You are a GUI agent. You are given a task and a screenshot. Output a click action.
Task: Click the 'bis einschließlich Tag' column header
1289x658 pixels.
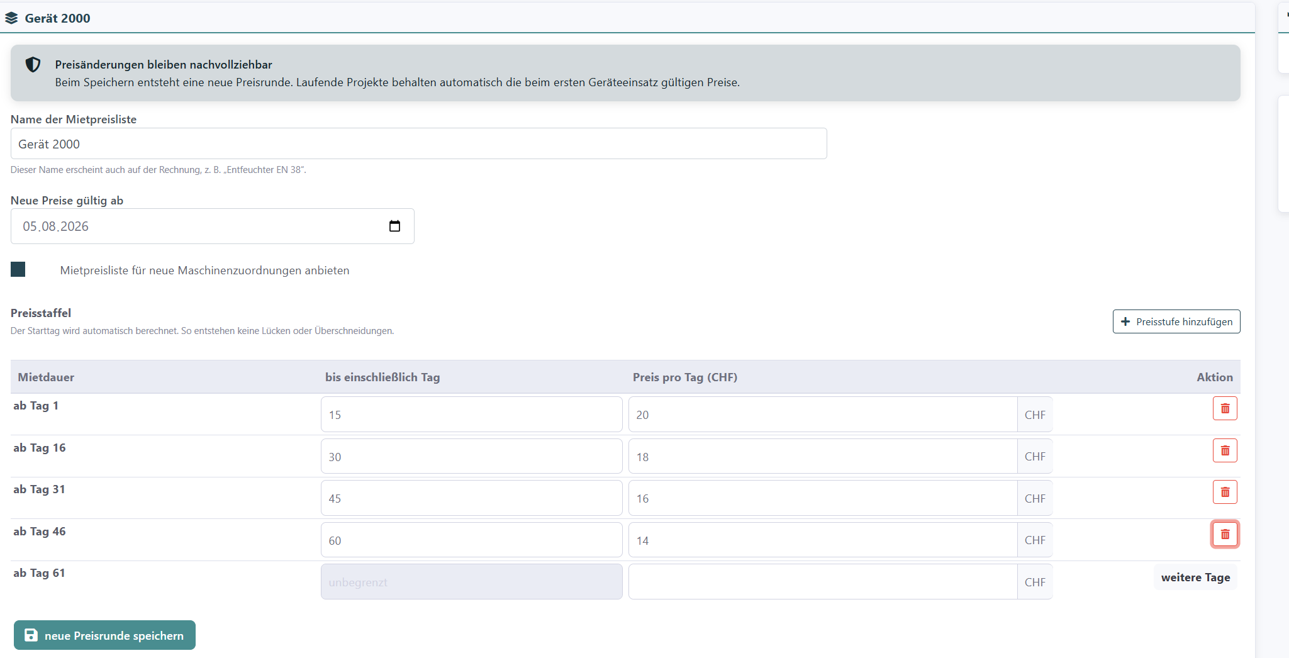tap(382, 377)
